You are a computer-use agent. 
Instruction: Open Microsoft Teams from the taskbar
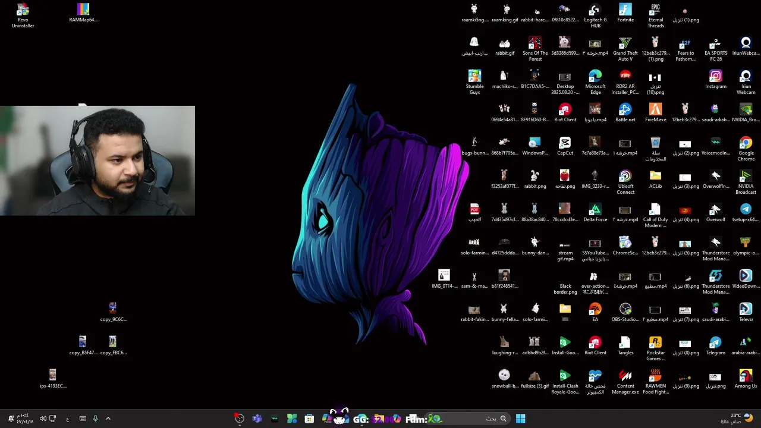257,418
